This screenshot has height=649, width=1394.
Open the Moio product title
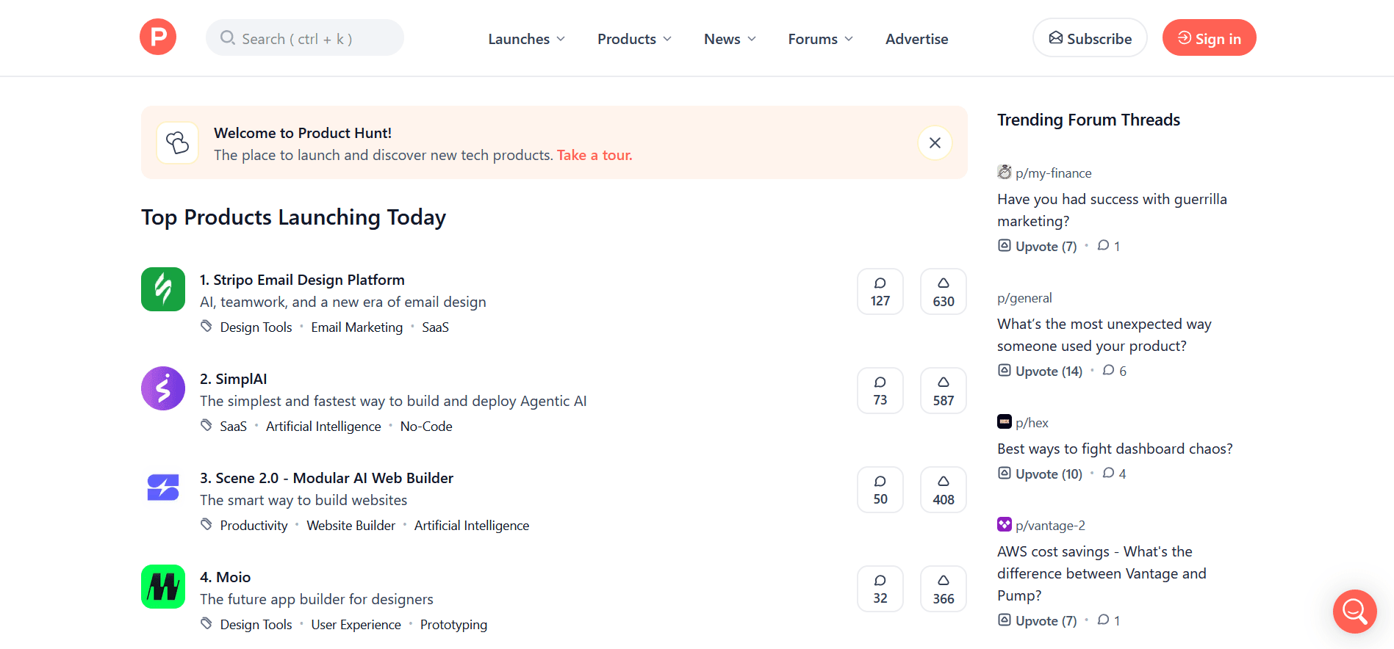(x=226, y=577)
